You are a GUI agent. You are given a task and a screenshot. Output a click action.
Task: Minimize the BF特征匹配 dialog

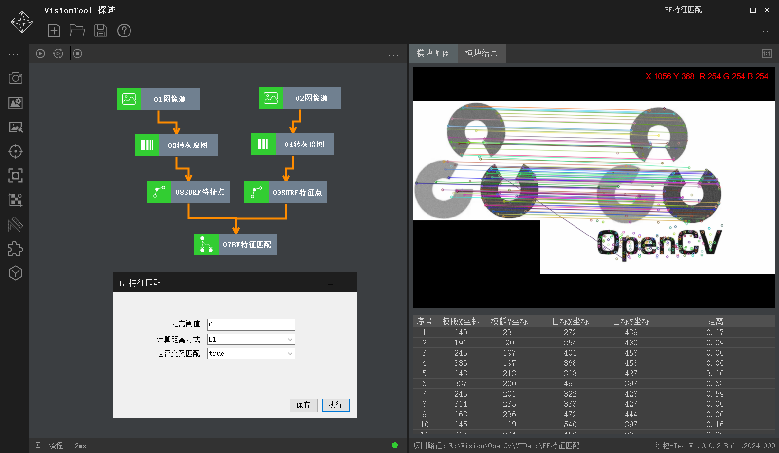tap(316, 282)
